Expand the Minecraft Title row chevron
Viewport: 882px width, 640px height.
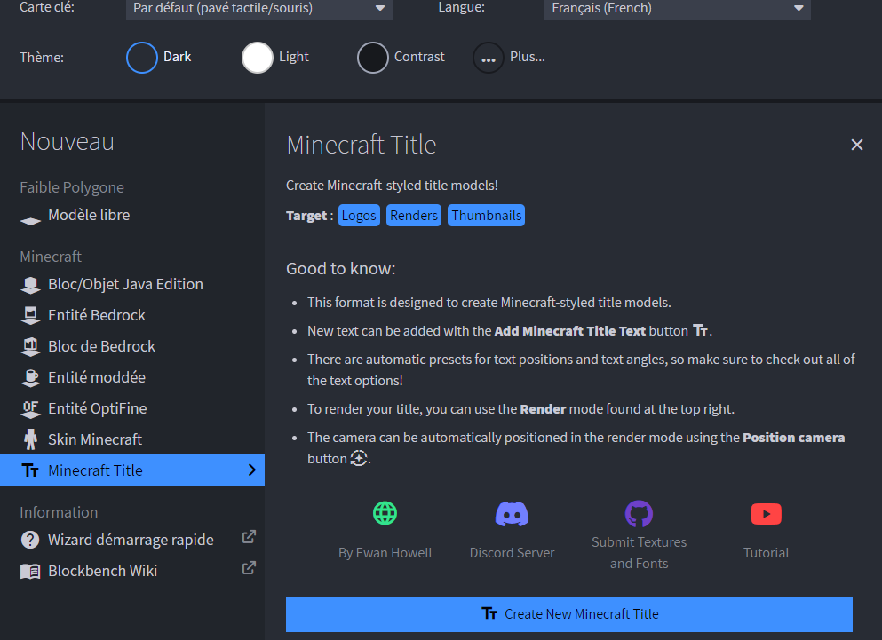tap(252, 470)
